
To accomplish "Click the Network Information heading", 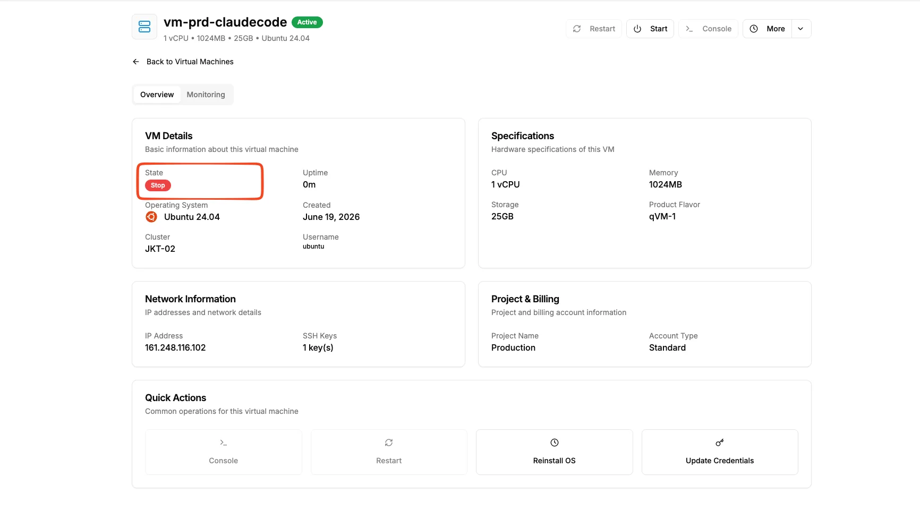I will click(190, 299).
